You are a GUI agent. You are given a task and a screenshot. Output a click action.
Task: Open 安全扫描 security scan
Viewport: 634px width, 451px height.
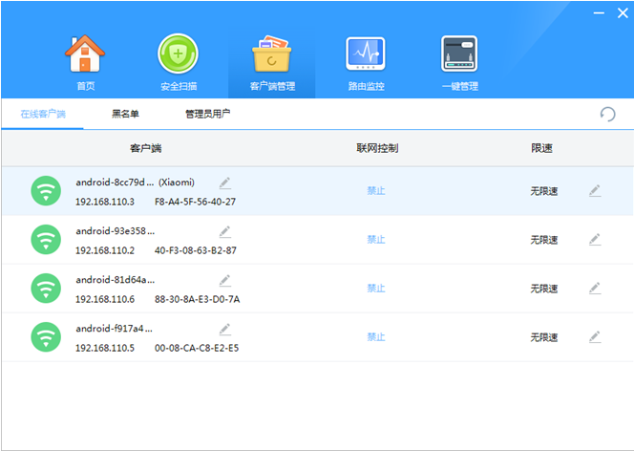[x=178, y=57]
